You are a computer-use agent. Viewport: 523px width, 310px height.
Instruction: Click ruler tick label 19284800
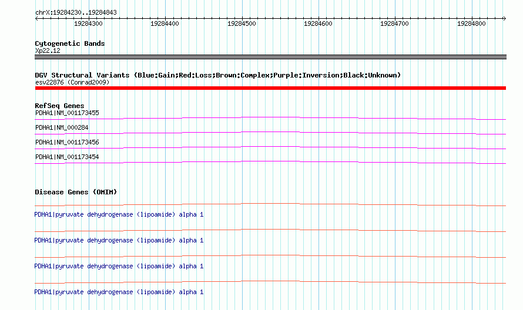point(472,23)
